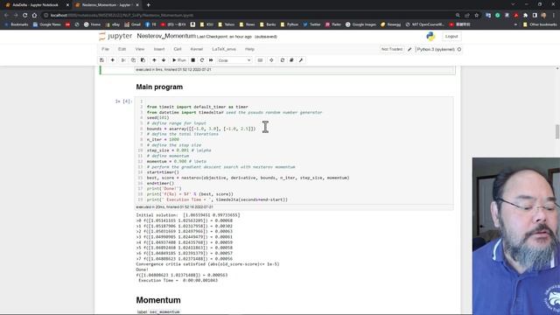The width and height of the screenshot is (560, 315).
Task: Click the Main program heading
Action: click(159, 87)
